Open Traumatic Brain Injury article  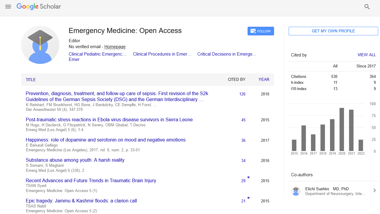point(91,181)
